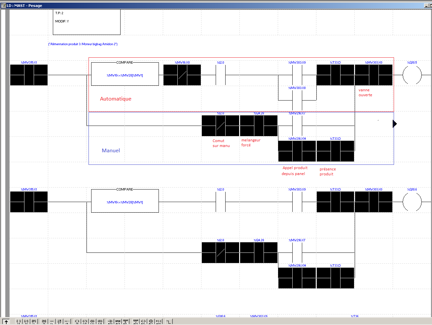Select the %Q10.6 output coil
The width and height of the screenshot is (432, 325).
[x=412, y=202]
